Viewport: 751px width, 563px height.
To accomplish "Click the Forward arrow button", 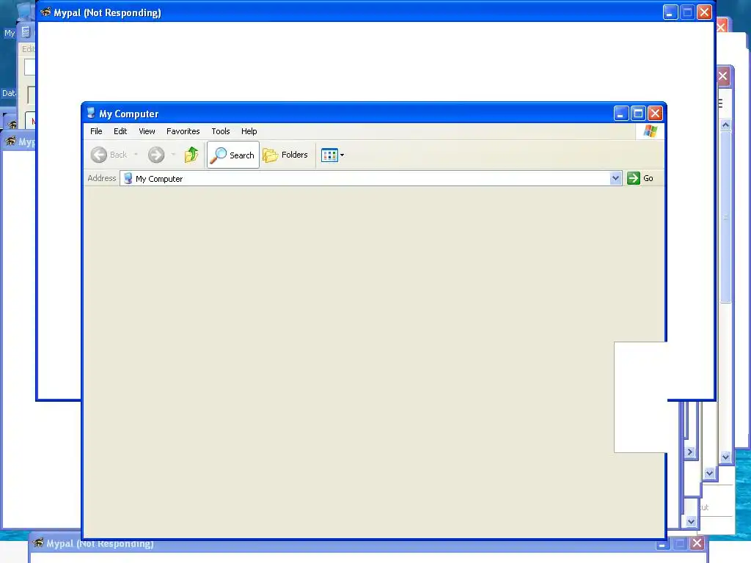I will pos(156,155).
